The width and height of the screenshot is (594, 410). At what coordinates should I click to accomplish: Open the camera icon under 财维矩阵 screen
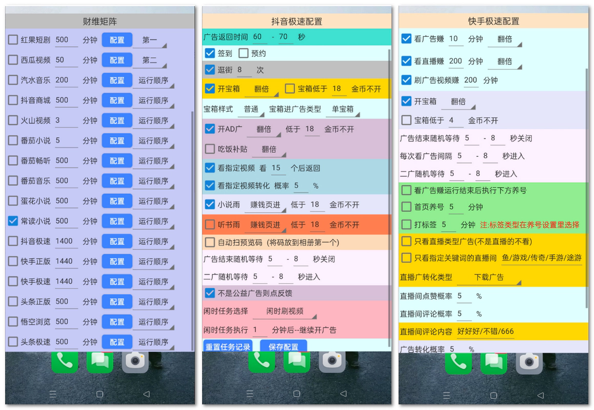(135, 361)
